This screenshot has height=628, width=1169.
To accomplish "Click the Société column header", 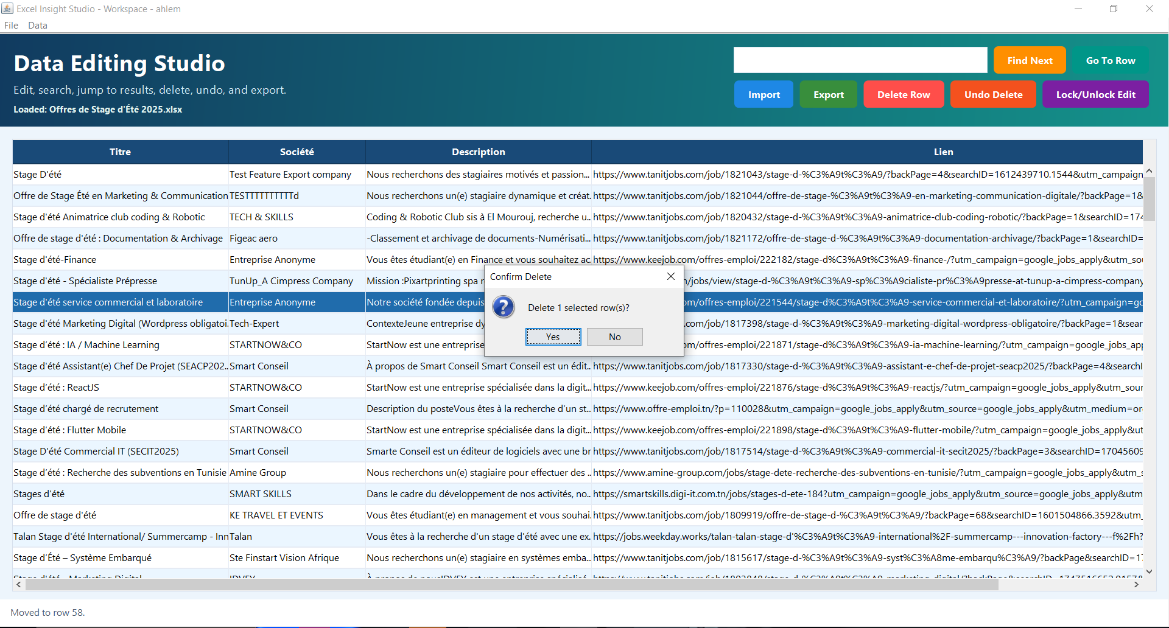I will click(x=297, y=152).
